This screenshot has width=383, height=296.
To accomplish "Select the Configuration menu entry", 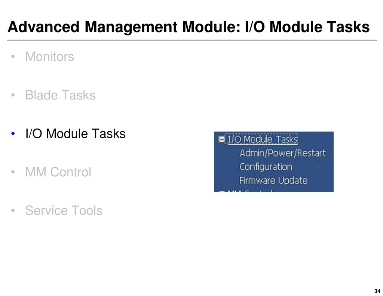I will pyautogui.click(x=266, y=167).
